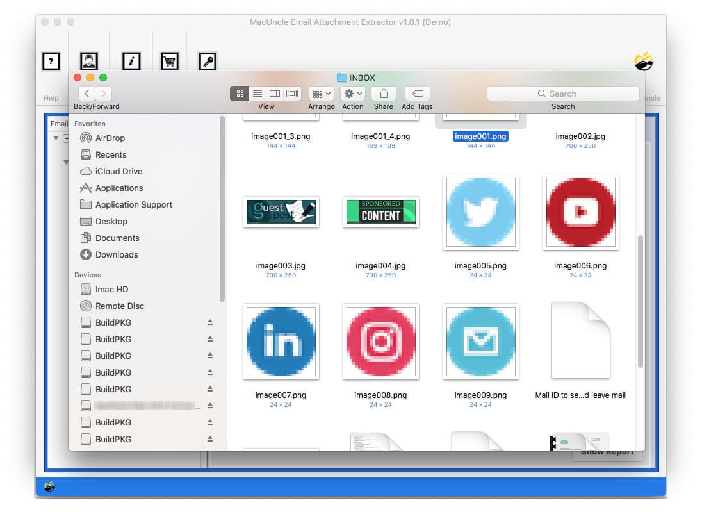
Task: Click the image001_3.png file name
Action: tap(281, 136)
